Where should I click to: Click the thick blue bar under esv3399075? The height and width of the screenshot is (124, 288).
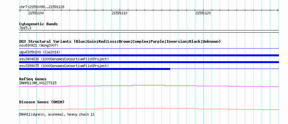click(x=94, y=69)
